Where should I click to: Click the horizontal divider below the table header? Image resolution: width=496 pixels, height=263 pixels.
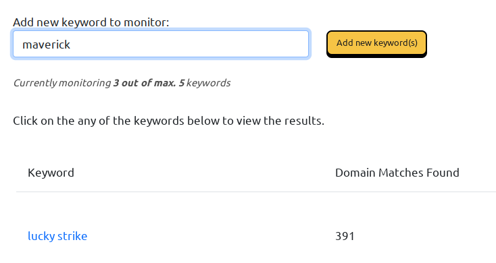click(x=256, y=192)
